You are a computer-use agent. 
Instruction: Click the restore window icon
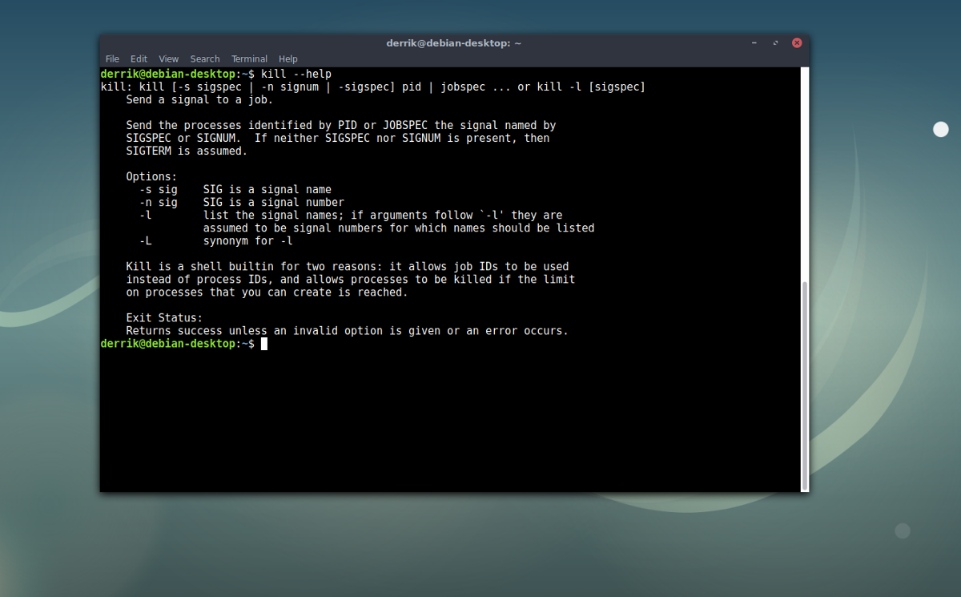[x=774, y=42]
